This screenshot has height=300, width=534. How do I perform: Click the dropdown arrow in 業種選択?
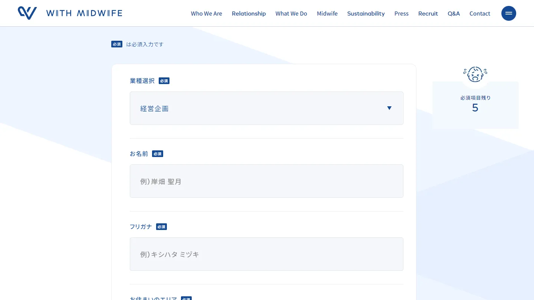(x=389, y=108)
